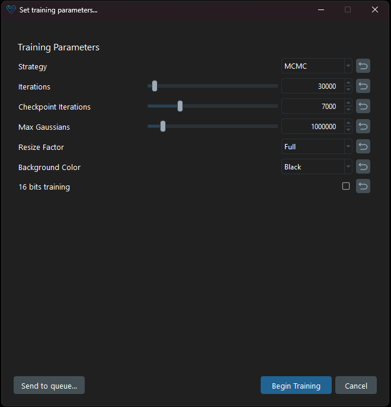Open the Background Color dropdown

coord(316,167)
